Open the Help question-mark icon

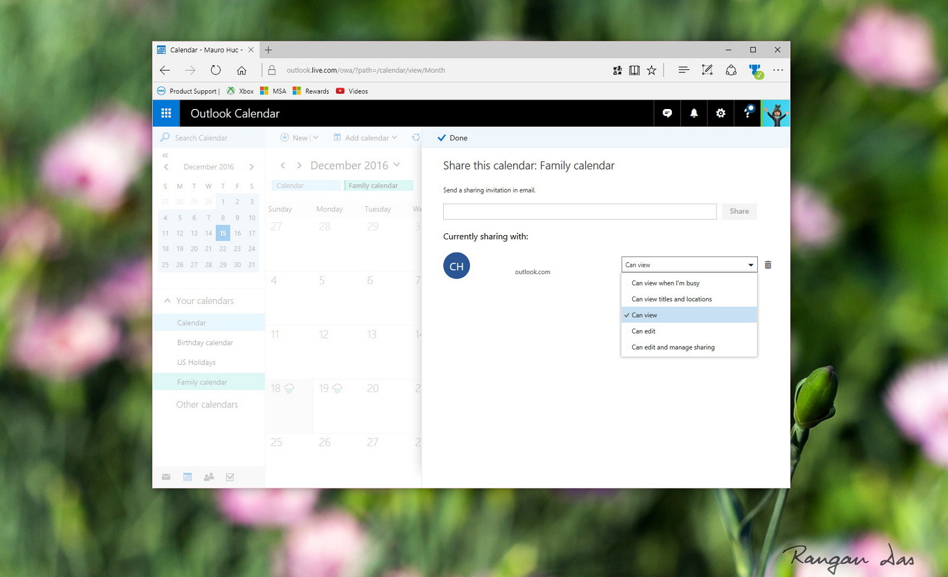(748, 113)
